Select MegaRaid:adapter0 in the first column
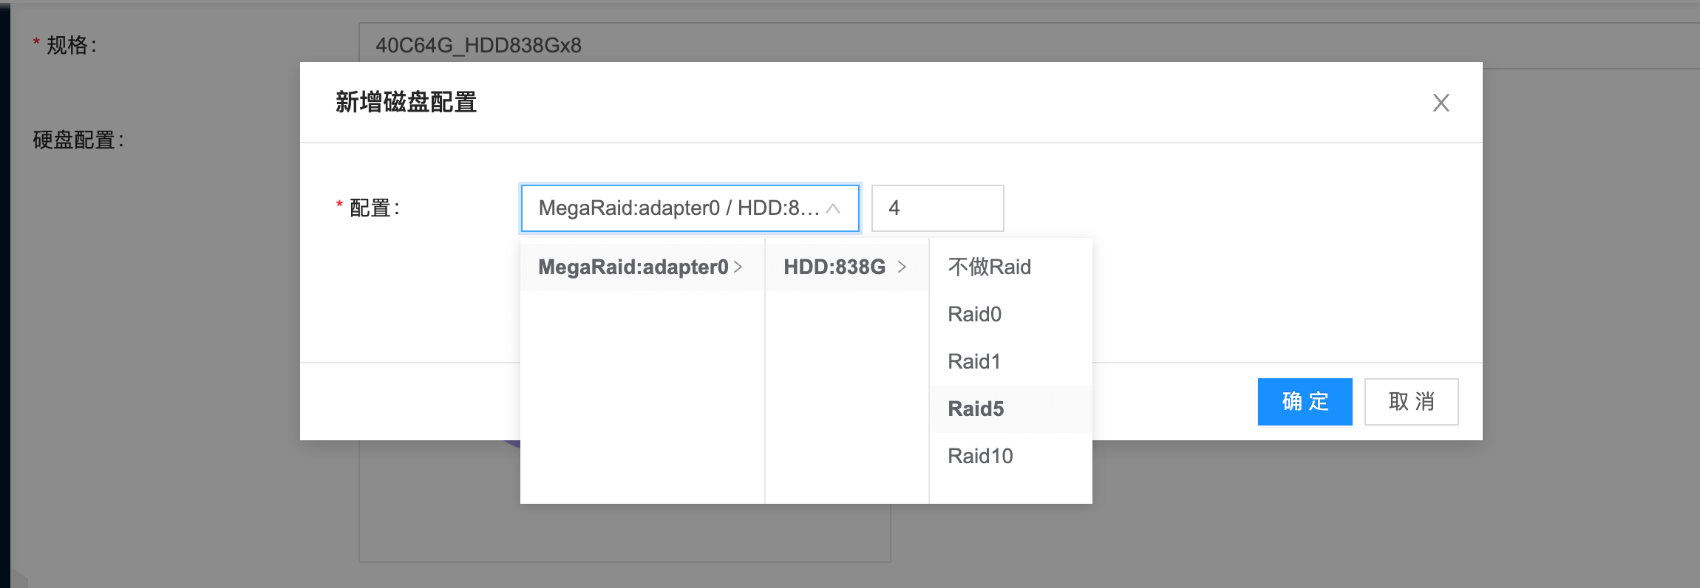The image size is (1700, 588). click(633, 267)
